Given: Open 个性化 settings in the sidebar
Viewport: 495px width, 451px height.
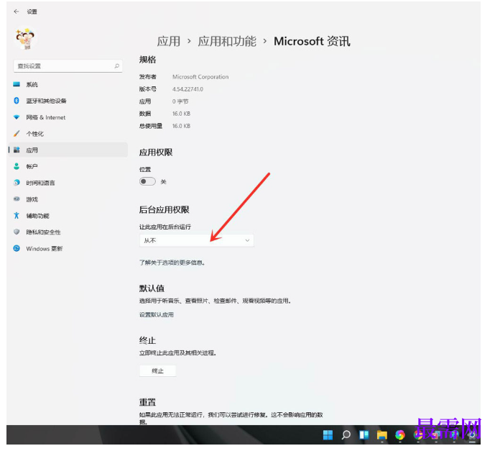Looking at the screenshot, I should pos(68,134).
